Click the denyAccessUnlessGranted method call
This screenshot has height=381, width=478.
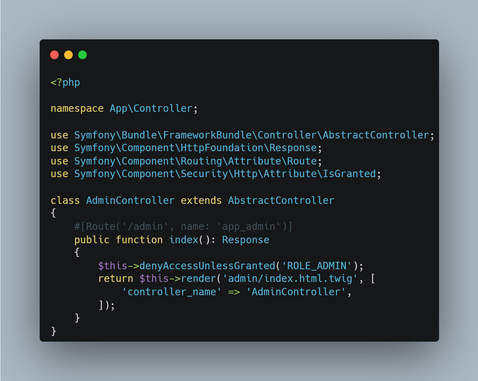[x=207, y=266]
